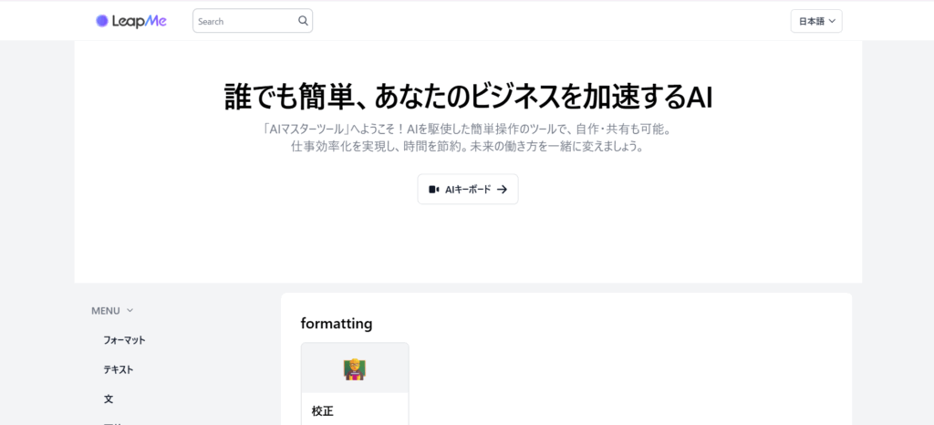This screenshot has height=425, width=934.
Task: Select テキスト in the sidebar menu
Action: (119, 369)
